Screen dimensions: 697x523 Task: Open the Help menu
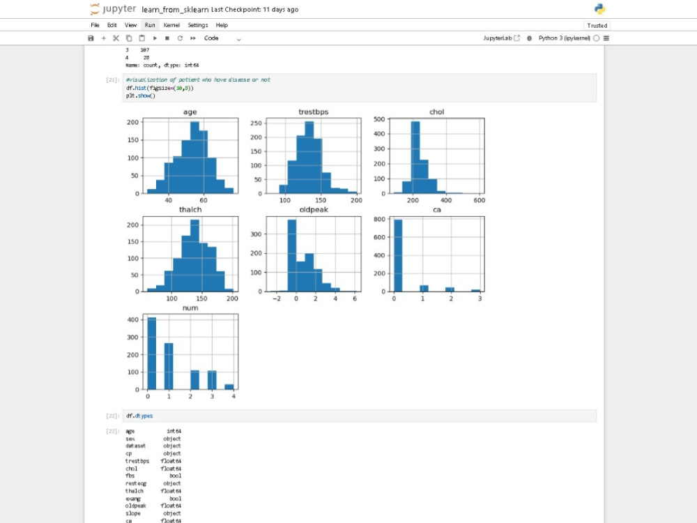(x=222, y=25)
